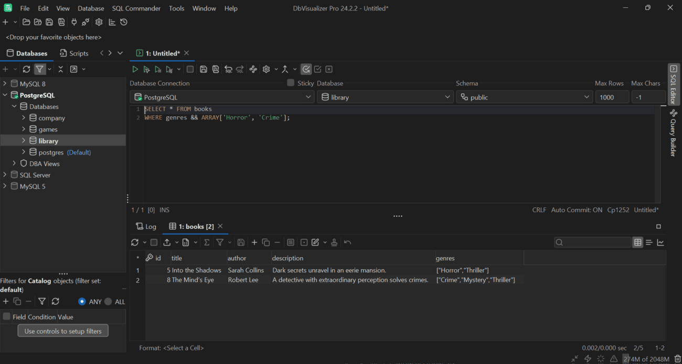Viewport: 682px width, 364px height.
Task: Execute the SQL statement with the play icon
Action: point(135,69)
